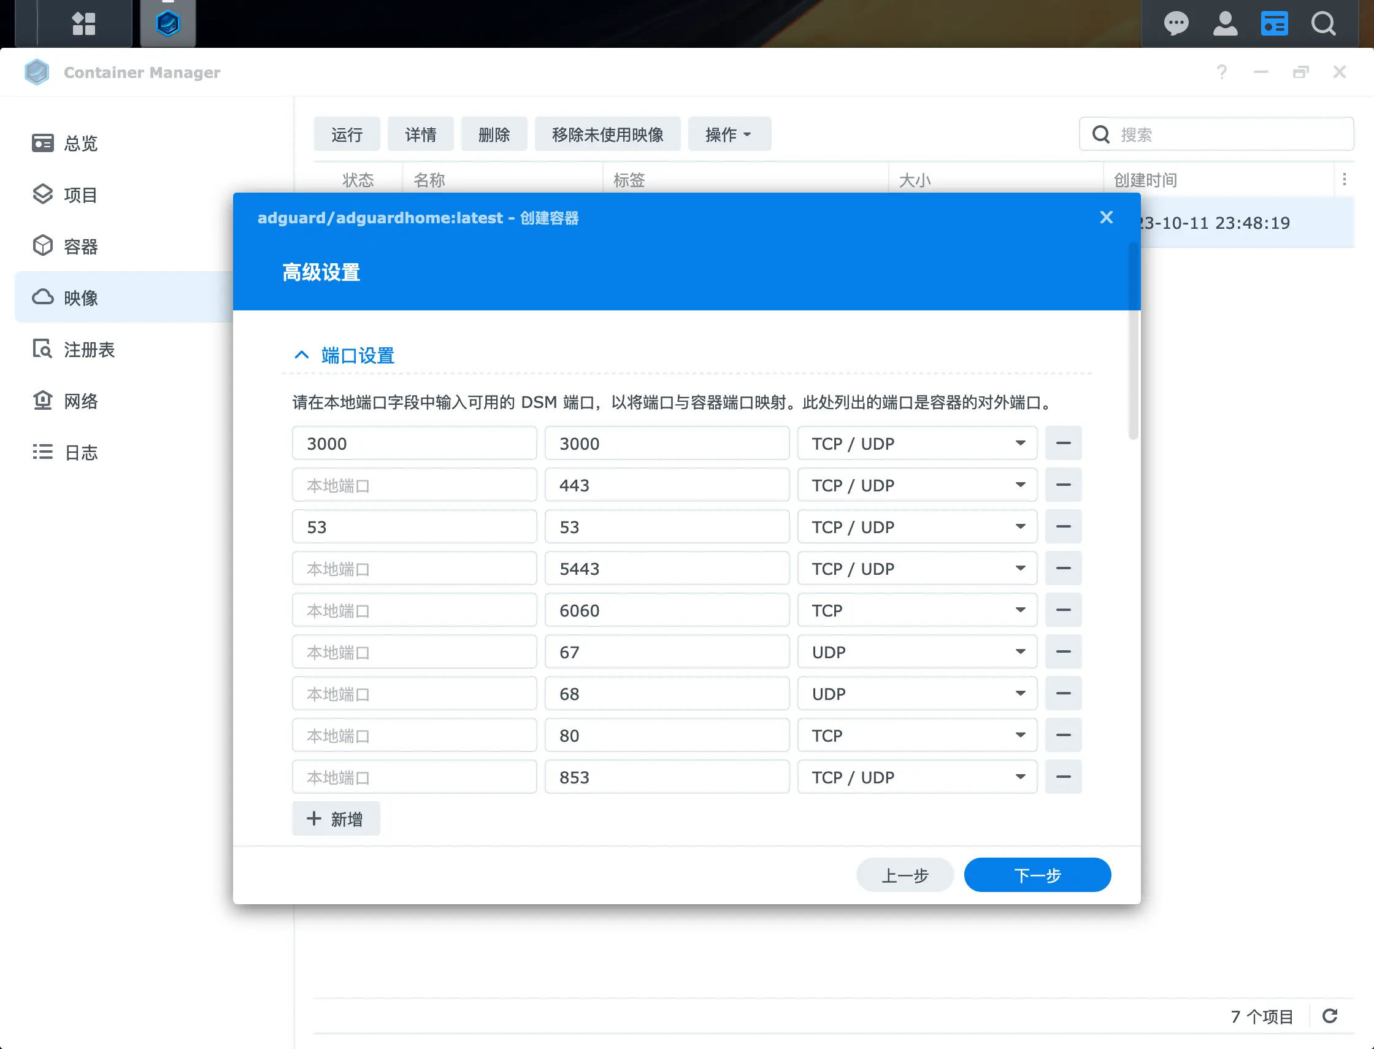Sort by 标签 column header

pos(746,180)
